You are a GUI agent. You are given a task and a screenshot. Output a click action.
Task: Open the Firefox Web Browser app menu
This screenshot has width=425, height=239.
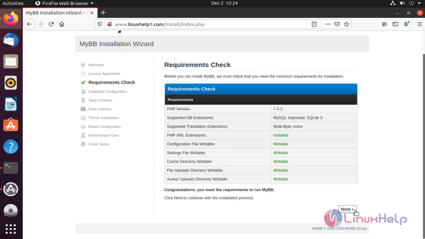[64, 3]
